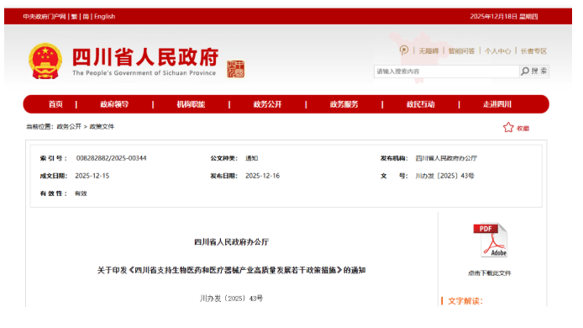Click the document title about 生物医药和医疗器械产业
Screen dimensions: 583x328
(x=231, y=270)
